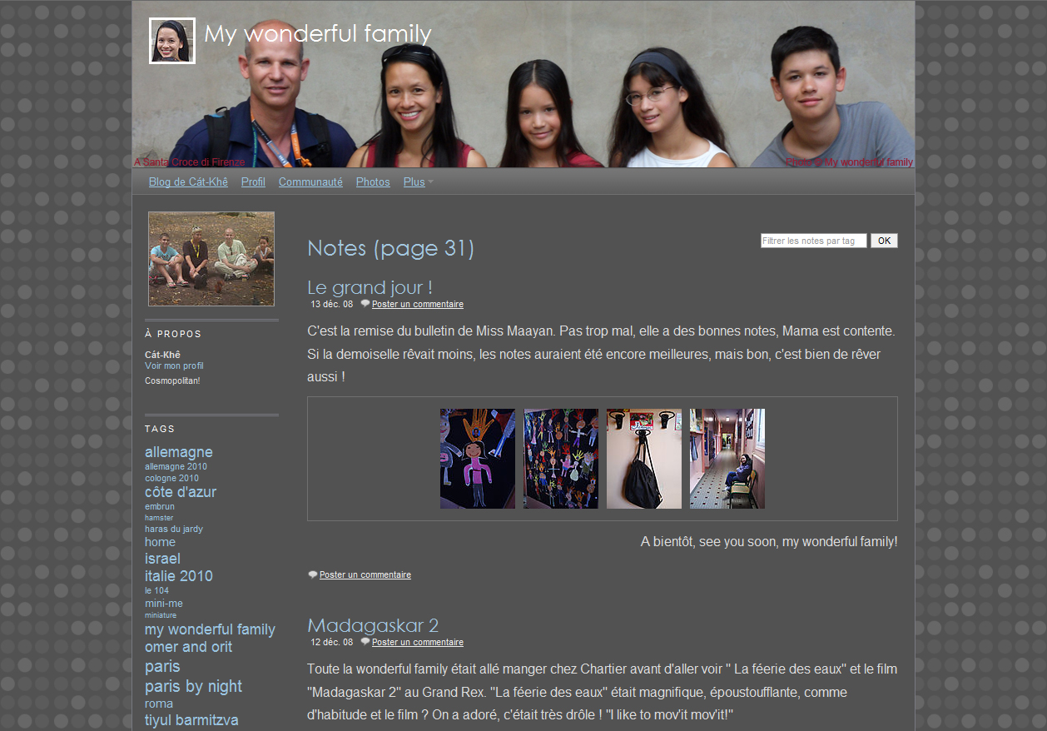
Task: Open the Madagaskar 2 post title
Action: coord(372,625)
